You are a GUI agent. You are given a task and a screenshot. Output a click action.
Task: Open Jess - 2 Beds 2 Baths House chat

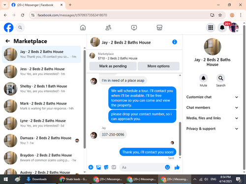(41, 72)
